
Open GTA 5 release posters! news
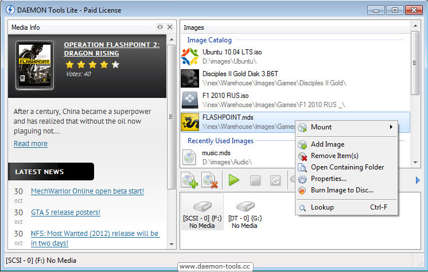(65, 212)
